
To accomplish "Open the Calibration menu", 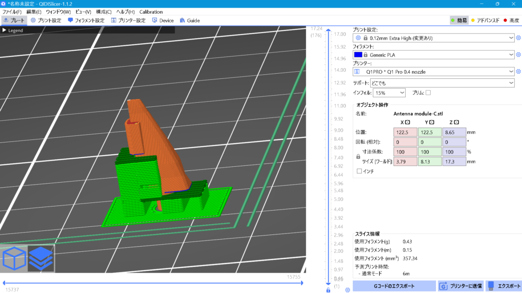I will click(151, 12).
